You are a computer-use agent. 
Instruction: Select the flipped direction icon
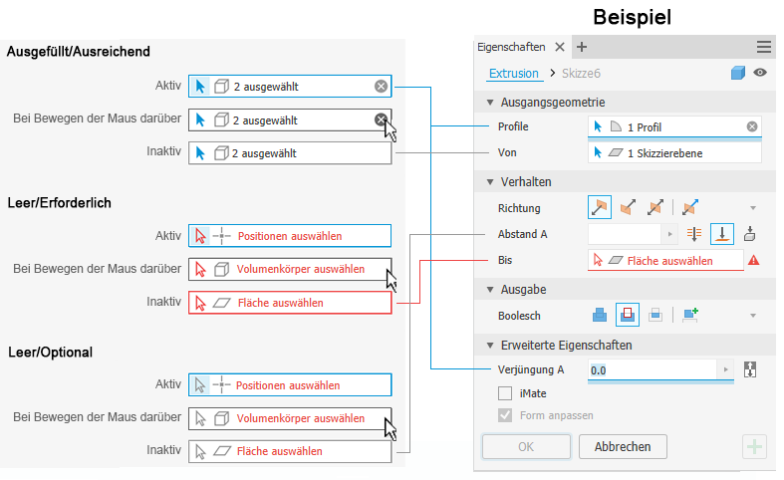pyautogui.click(x=627, y=208)
